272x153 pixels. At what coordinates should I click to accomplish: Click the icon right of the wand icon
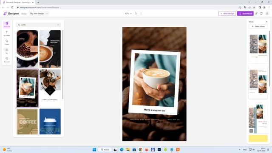point(262,14)
